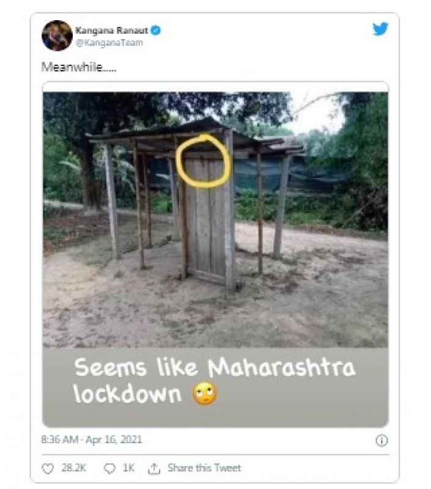The width and height of the screenshot is (431, 489).
Task: Open Kangana Ranaut's profile avatar
Action: coord(57,35)
